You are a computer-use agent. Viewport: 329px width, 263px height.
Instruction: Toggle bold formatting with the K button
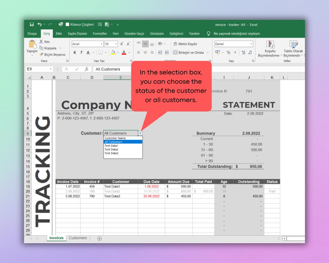pos(74,53)
